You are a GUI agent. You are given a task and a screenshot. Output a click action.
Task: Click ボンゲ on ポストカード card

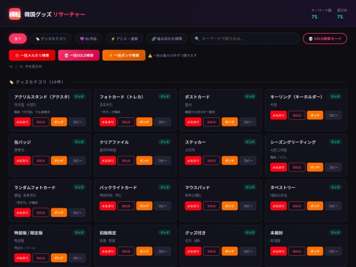(x=229, y=122)
